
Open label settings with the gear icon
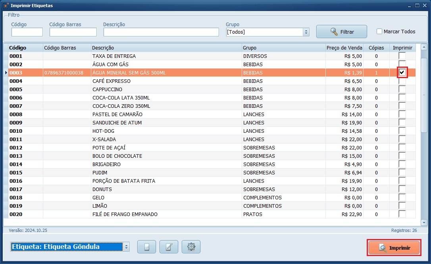tap(191, 247)
